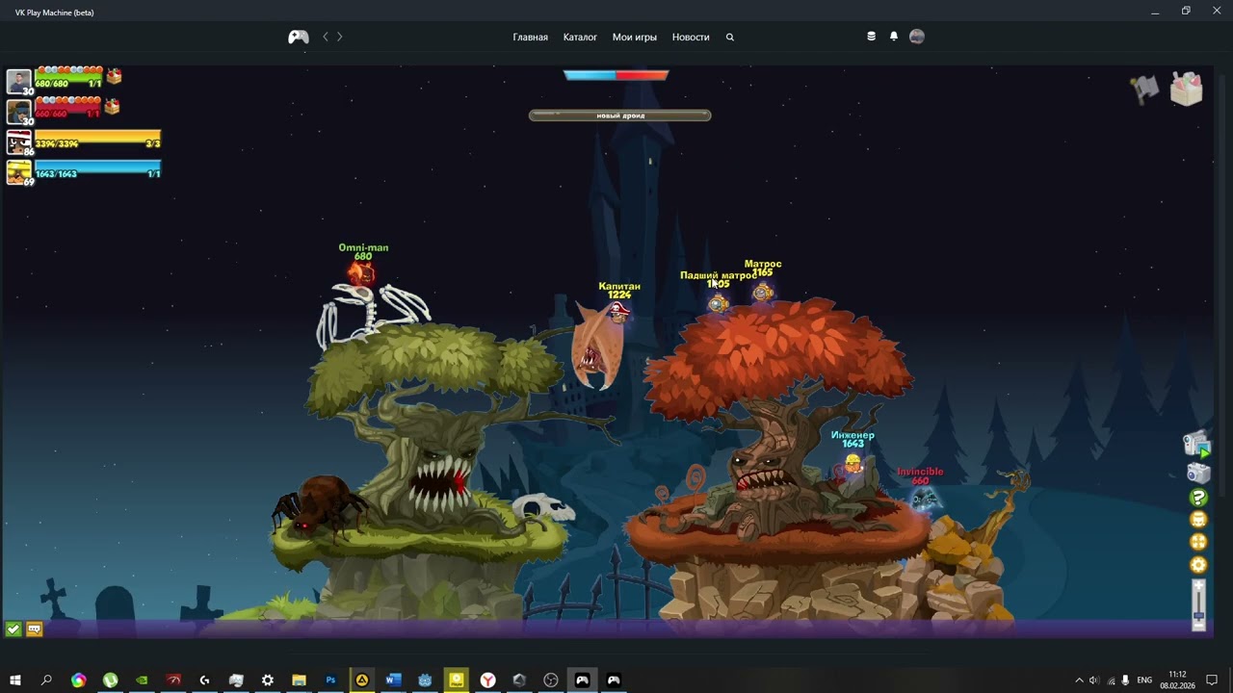Image resolution: width=1233 pixels, height=693 pixels.
Task: Open Microsoft Word from the taskbar
Action: point(393,680)
